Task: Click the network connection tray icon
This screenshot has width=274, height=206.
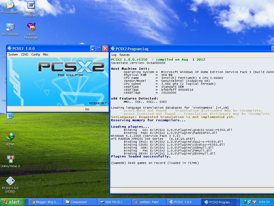Action: coord(249,202)
